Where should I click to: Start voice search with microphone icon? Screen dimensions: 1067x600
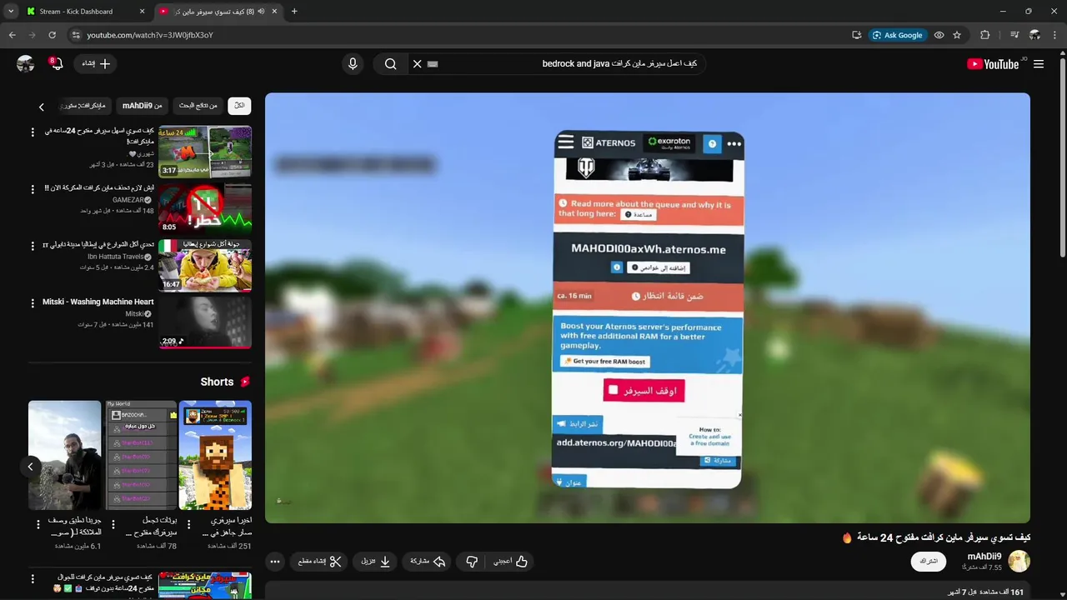tap(353, 63)
